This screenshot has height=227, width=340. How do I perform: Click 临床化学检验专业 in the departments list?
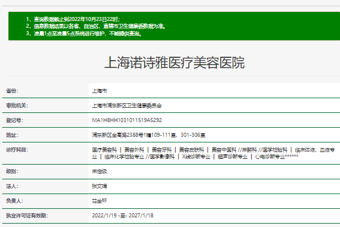(124, 157)
